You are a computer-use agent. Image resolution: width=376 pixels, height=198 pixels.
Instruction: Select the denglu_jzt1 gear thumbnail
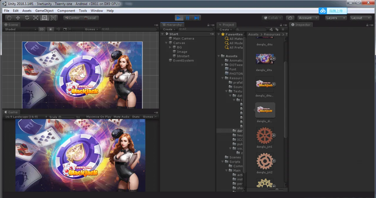point(265,136)
